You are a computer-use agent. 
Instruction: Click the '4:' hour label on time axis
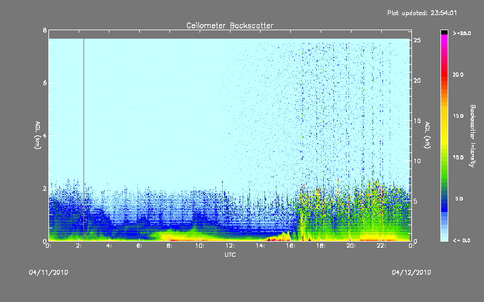pyautogui.click(x=109, y=246)
